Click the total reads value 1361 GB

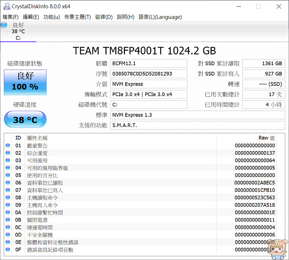pyautogui.click(x=264, y=64)
